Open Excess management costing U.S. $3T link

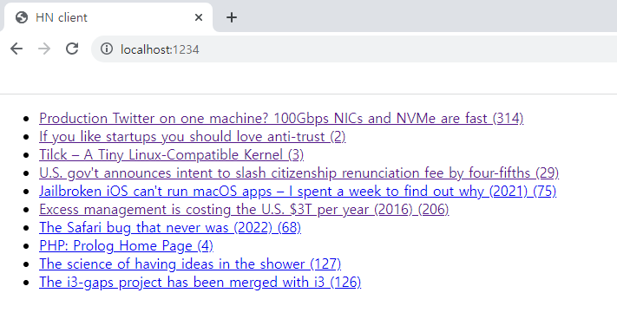coord(244,210)
